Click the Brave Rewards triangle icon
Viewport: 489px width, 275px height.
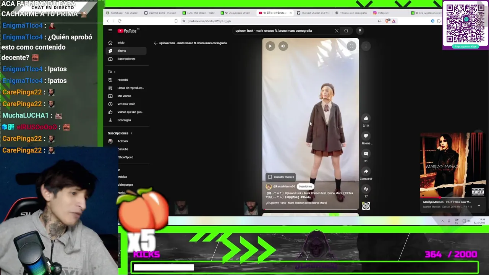coord(393,21)
